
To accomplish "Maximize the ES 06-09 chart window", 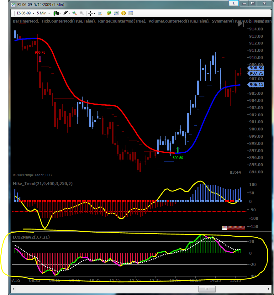I will tap(253, 3).
